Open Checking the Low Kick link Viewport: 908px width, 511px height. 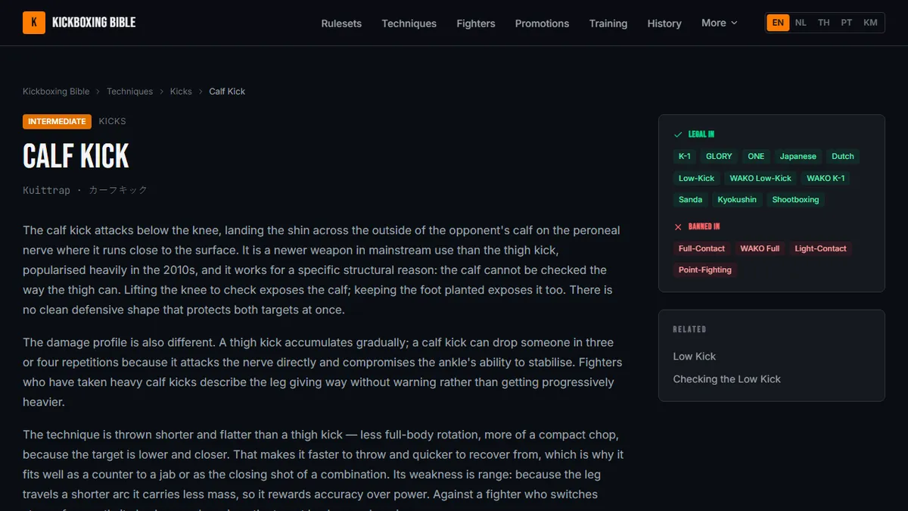tap(727, 379)
